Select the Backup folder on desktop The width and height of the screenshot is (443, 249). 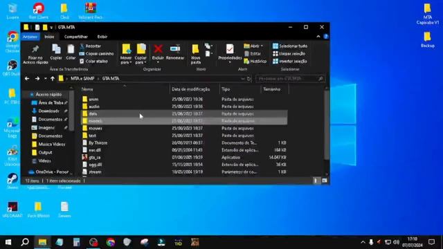click(x=428, y=40)
